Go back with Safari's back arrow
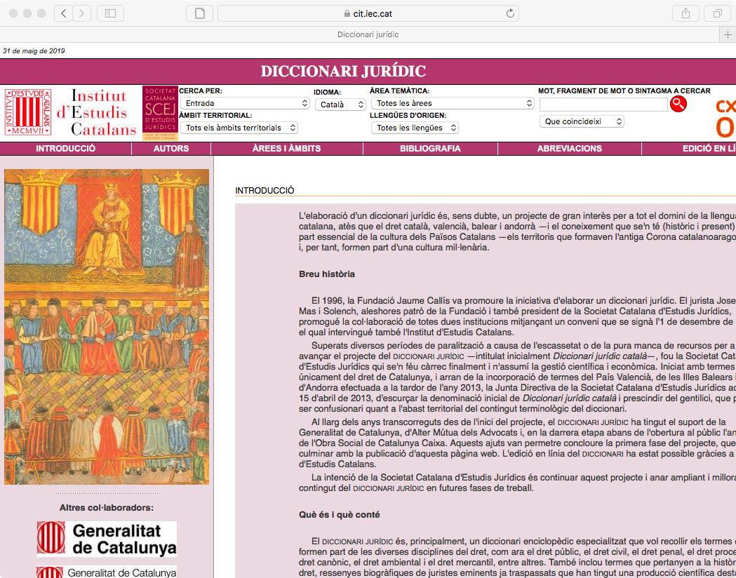 point(63,13)
